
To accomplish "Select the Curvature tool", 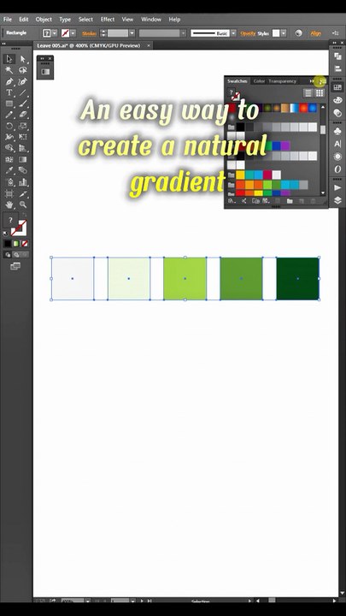I will [x=23, y=82].
